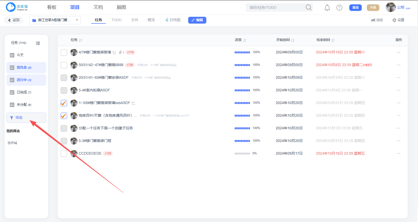Open more actions for CCDDEDEDE row
This screenshot has height=222, width=418.
coord(398,154)
